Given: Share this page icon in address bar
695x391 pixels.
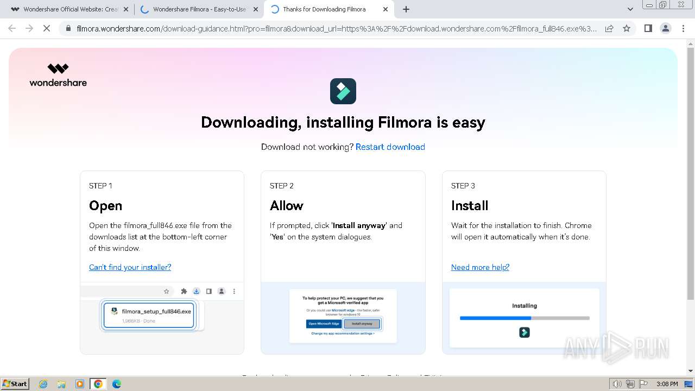Looking at the screenshot, I should (x=609, y=28).
